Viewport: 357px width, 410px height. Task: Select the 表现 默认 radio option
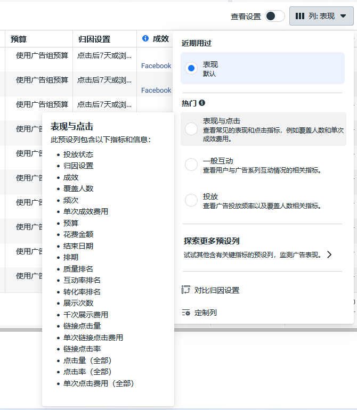(191, 68)
